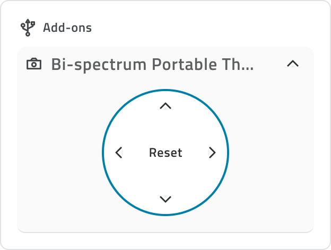Collapse the Bi-spectrum Portable Thermal panel

[292, 64]
